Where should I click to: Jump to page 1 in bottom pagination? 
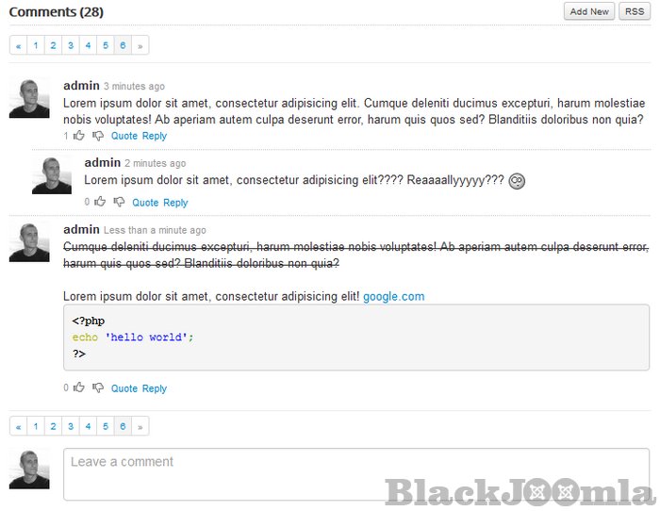point(36,427)
